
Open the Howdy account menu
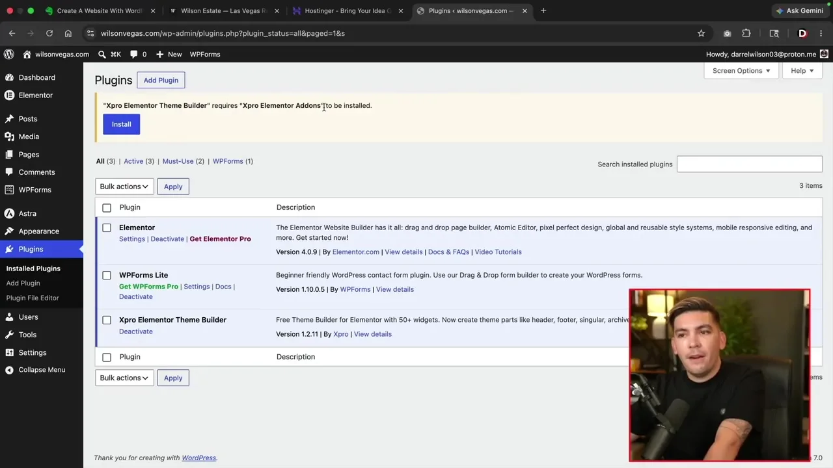(767, 55)
